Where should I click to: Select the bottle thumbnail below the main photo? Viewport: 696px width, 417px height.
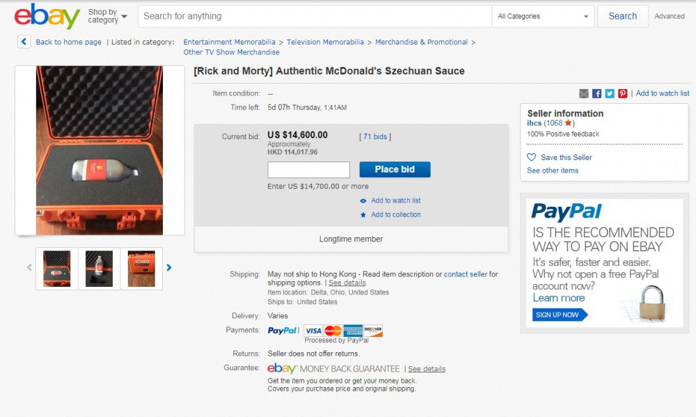99,268
